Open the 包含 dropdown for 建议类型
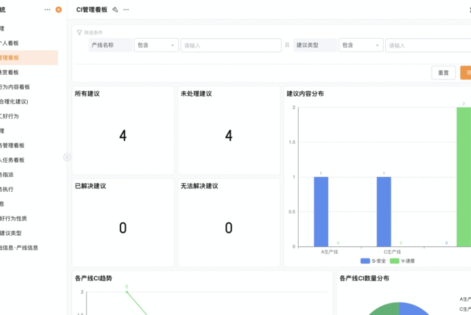The width and height of the screenshot is (471, 315). click(x=361, y=45)
